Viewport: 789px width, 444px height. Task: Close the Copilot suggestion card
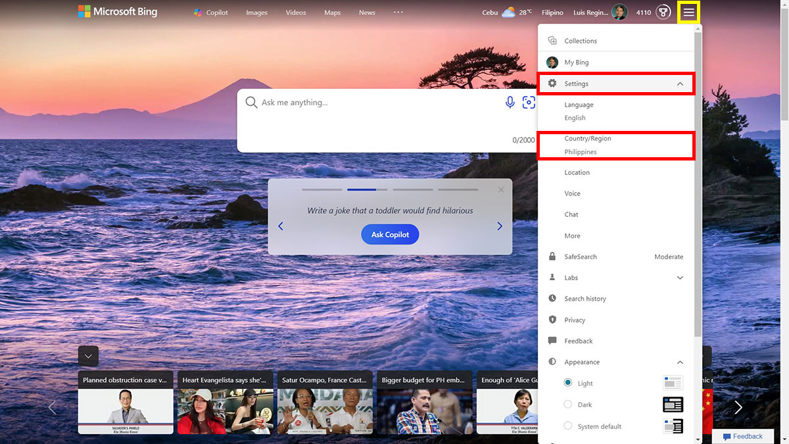pos(501,189)
